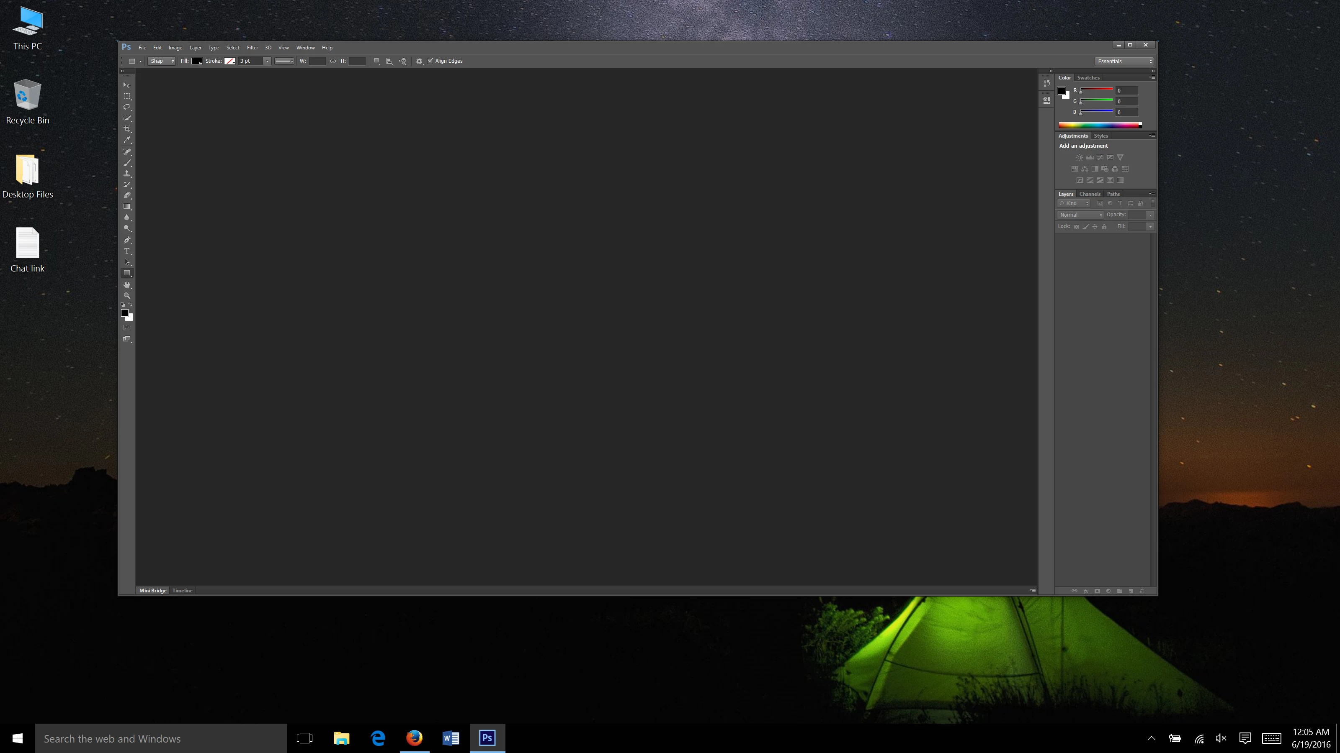This screenshot has height=753, width=1340.
Task: Select the Zoom tool in toolbox
Action: (126, 296)
